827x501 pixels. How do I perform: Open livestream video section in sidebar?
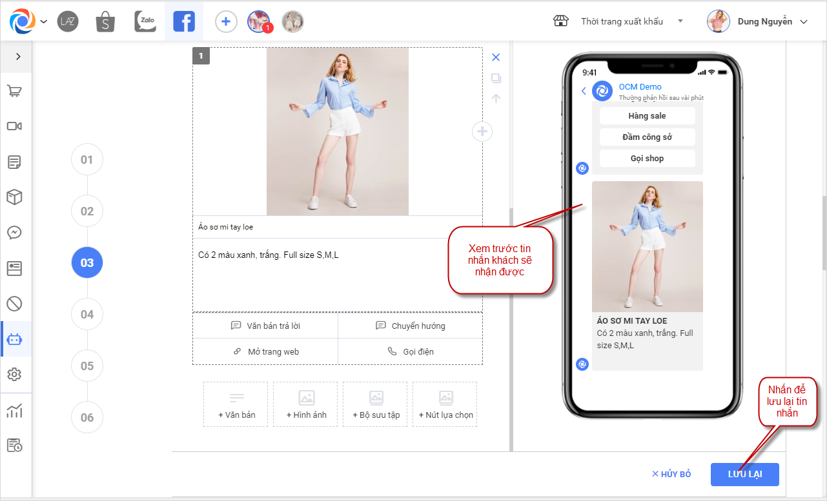point(15,126)
